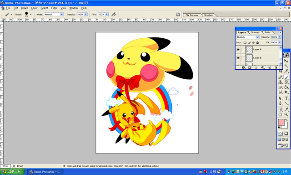Click the Jump to ImageReady icon
Screen dimensions: 291x175
point(283,145)
